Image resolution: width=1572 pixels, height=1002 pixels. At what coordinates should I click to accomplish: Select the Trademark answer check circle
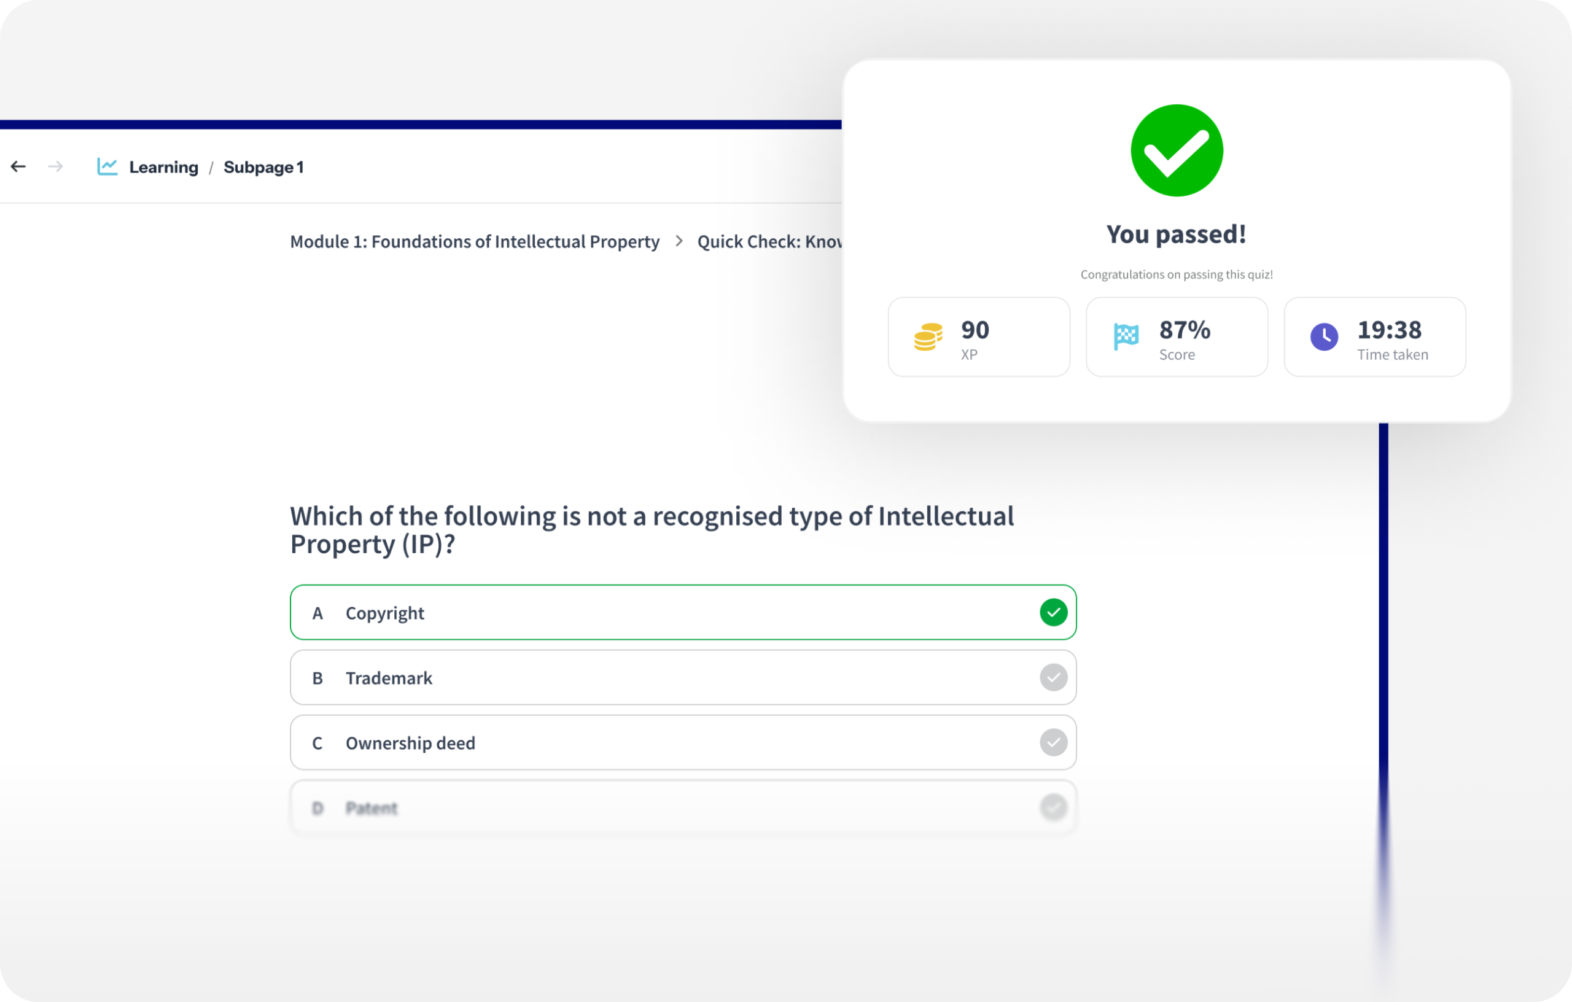coord(1053,678)
